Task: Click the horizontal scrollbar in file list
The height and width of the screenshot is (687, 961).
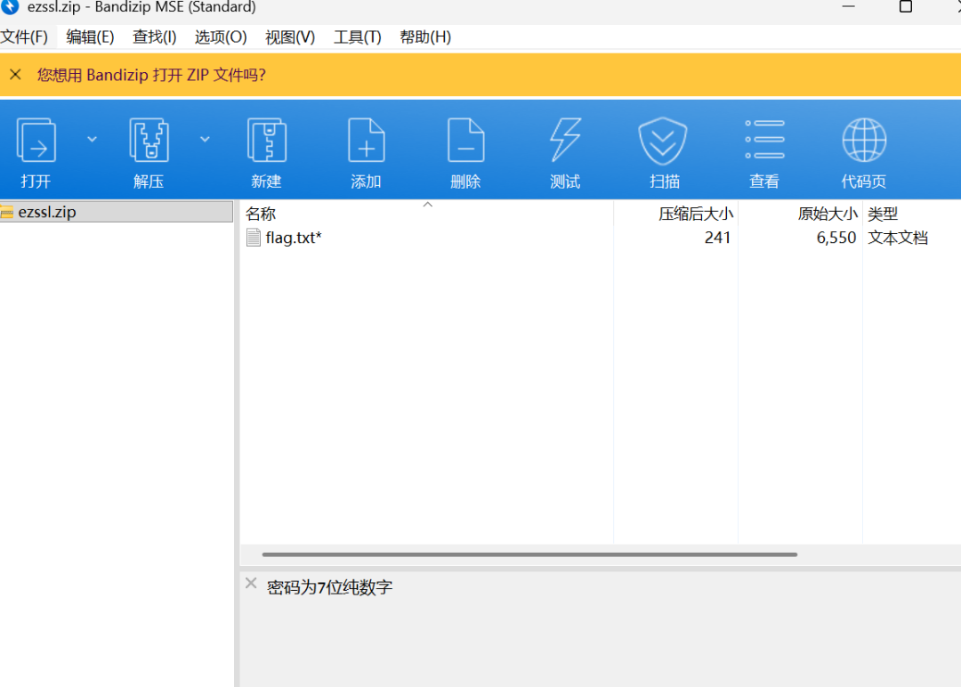Action: pyautogui.click(x=529, y=554)
